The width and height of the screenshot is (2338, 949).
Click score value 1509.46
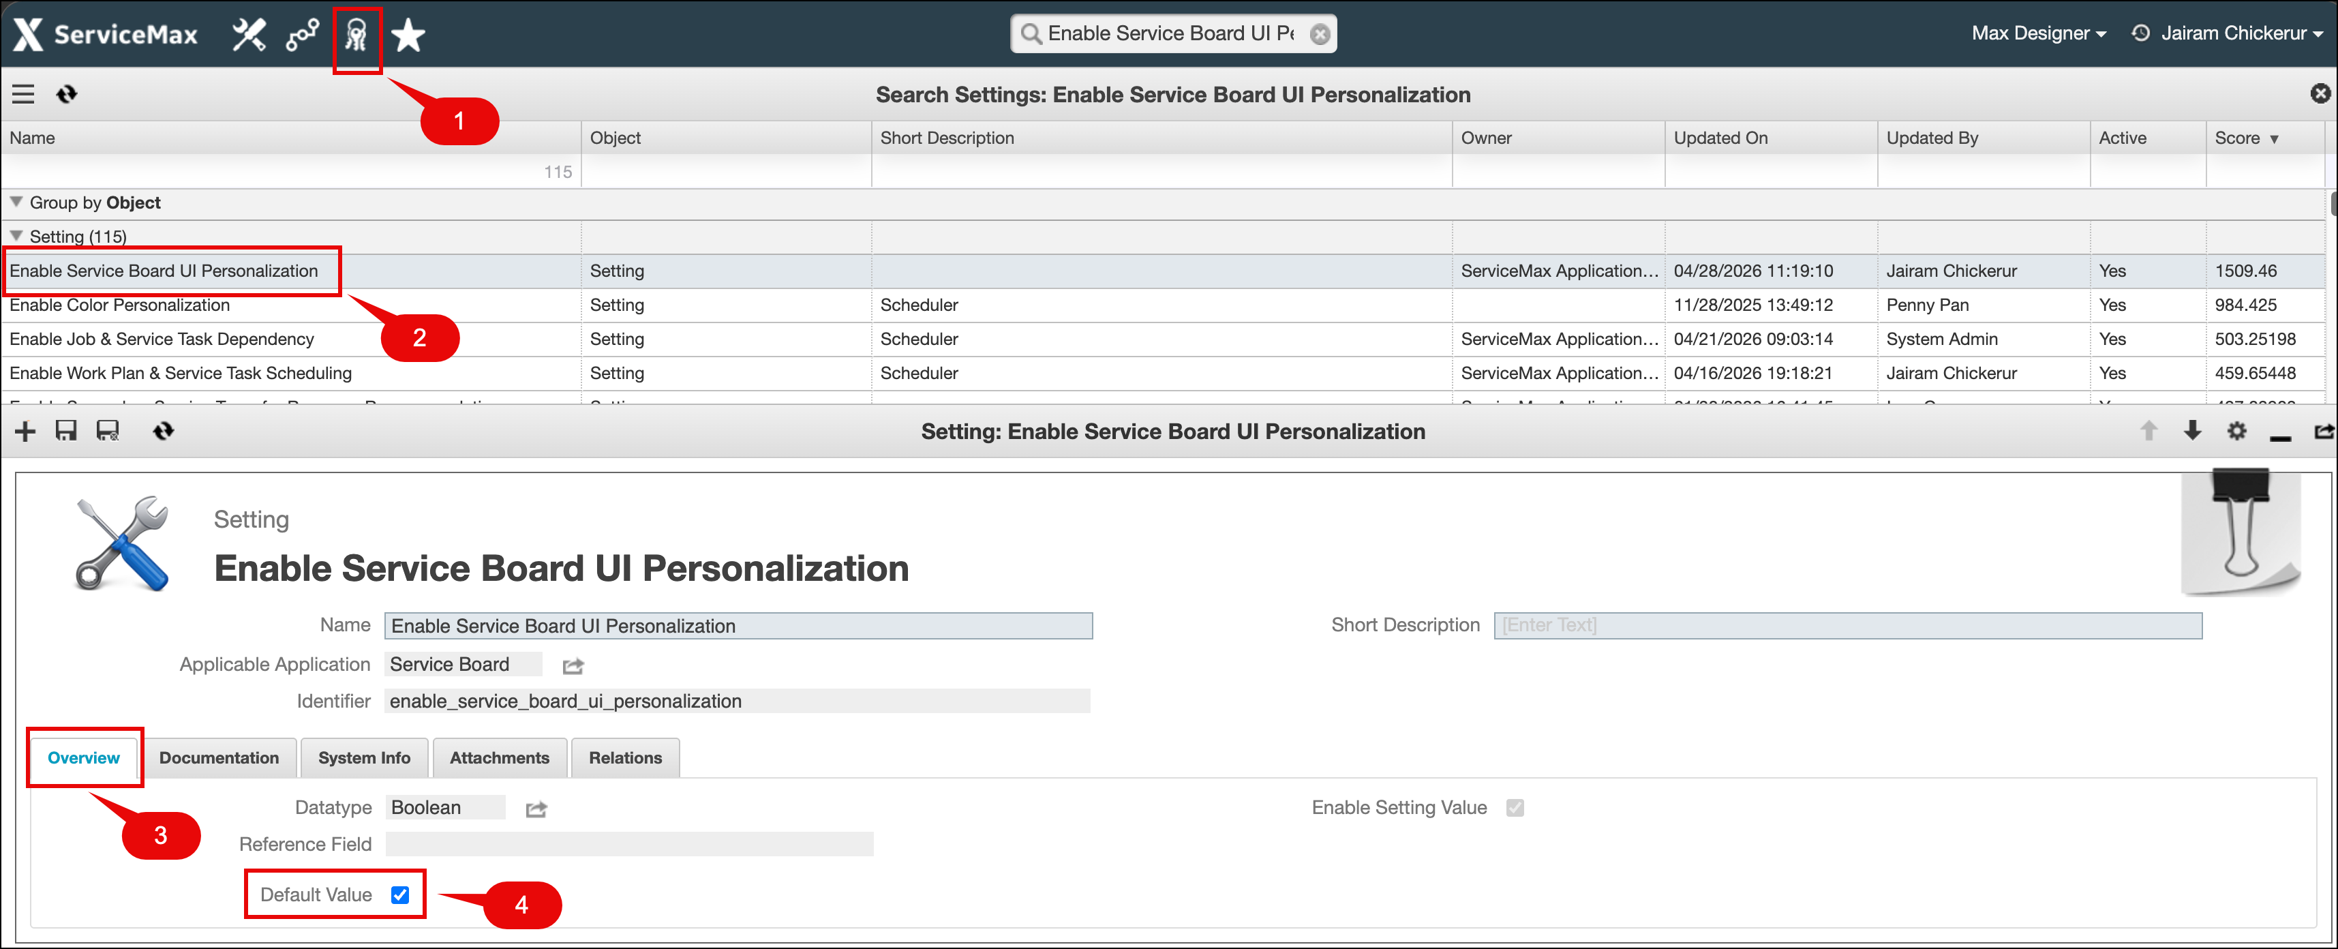[x=2245, y=271]
